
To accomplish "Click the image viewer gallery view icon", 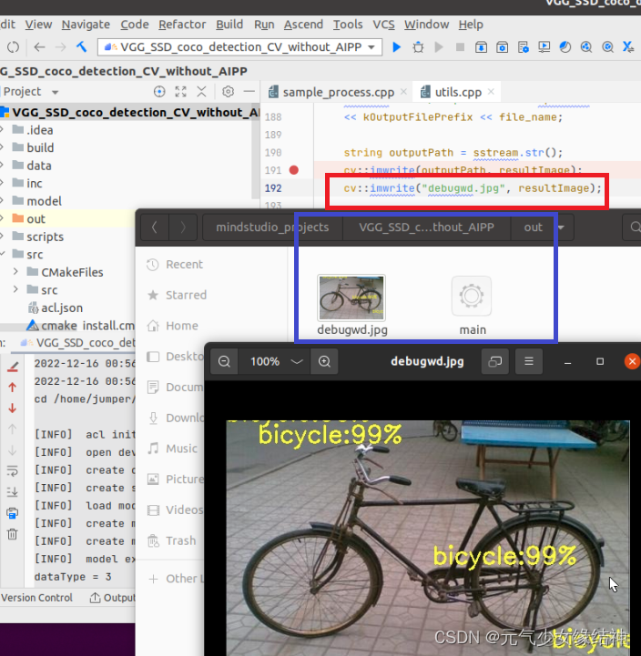I will pyautogui.click(x=495, y=361).
